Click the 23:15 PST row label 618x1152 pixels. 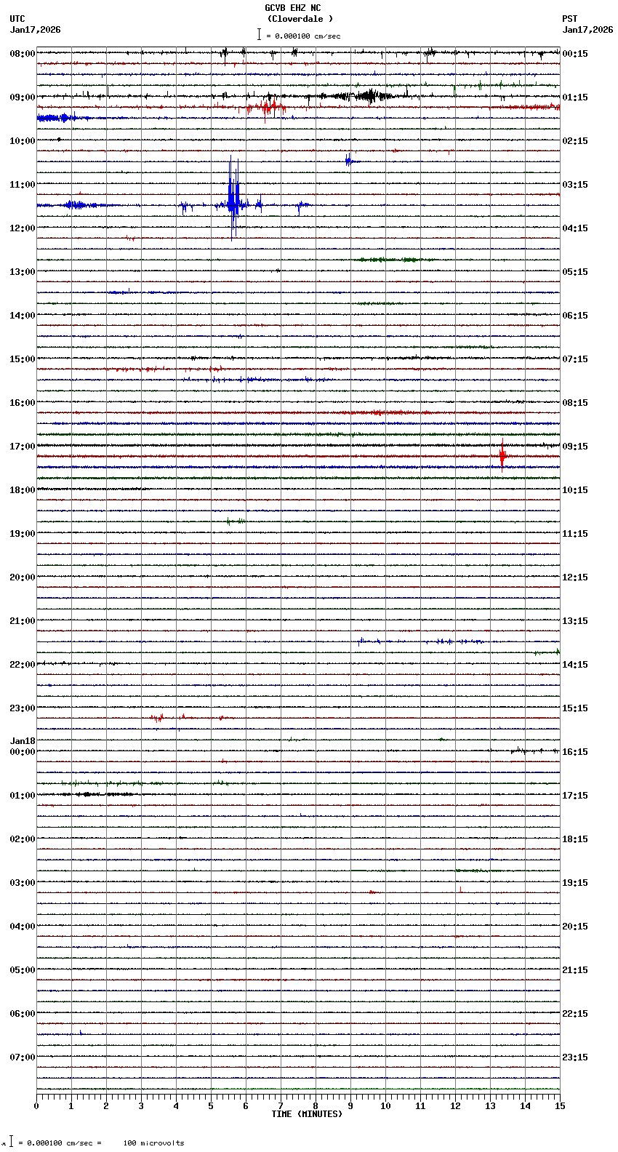coord(575,1057)
